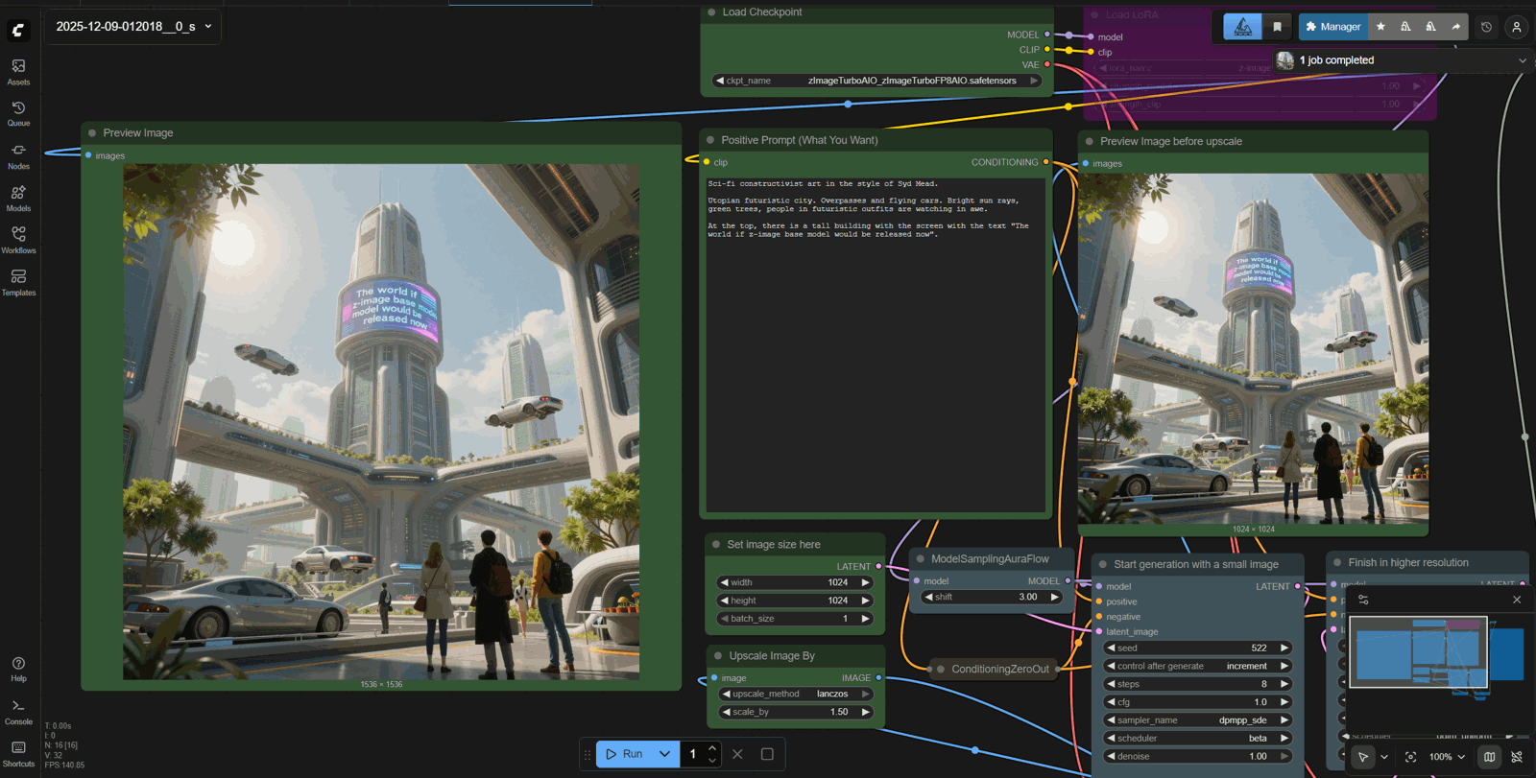Expand the 1 job completed panel
Screen dimensions: 1536x778
point(1522,60)
